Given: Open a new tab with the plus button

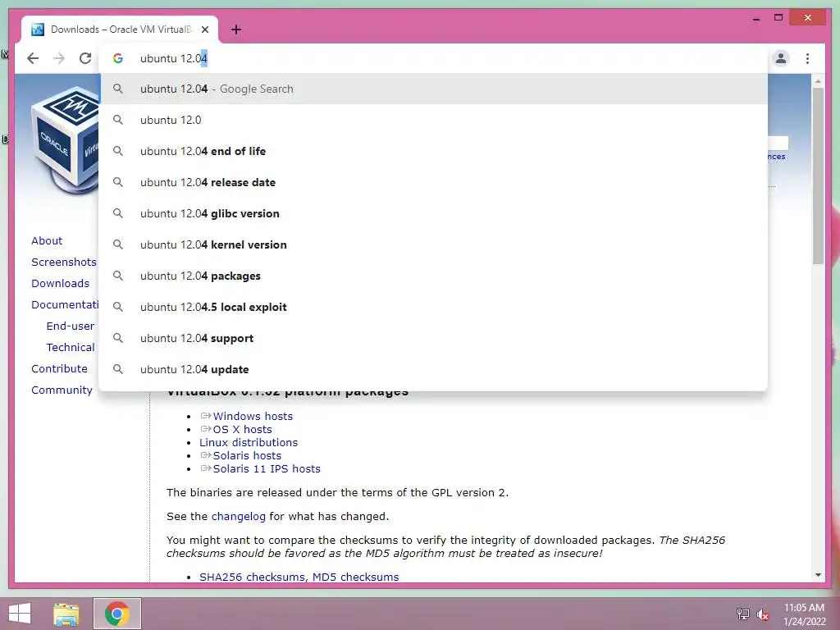Looking at the screenshot, I should 236,30.
